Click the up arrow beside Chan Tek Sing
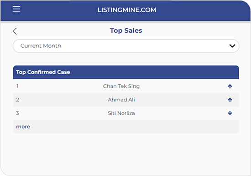This screenshot has height=176, width=251. coord(230,86)
